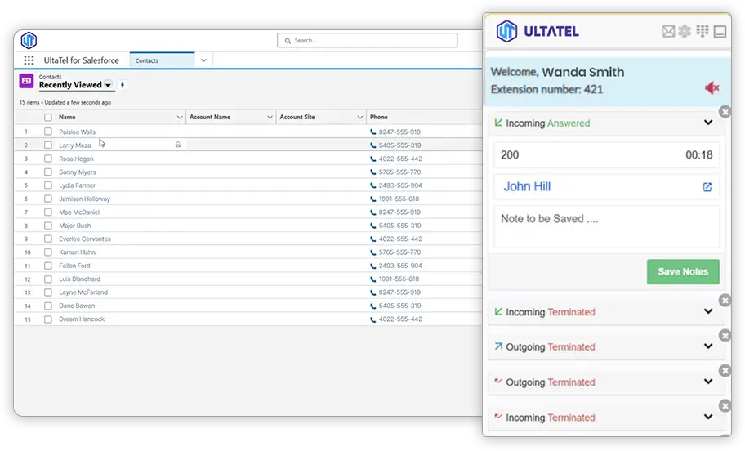Click the Note to be Saved text field
This screenshot has height=451, width=745.
tap(606, 226)
